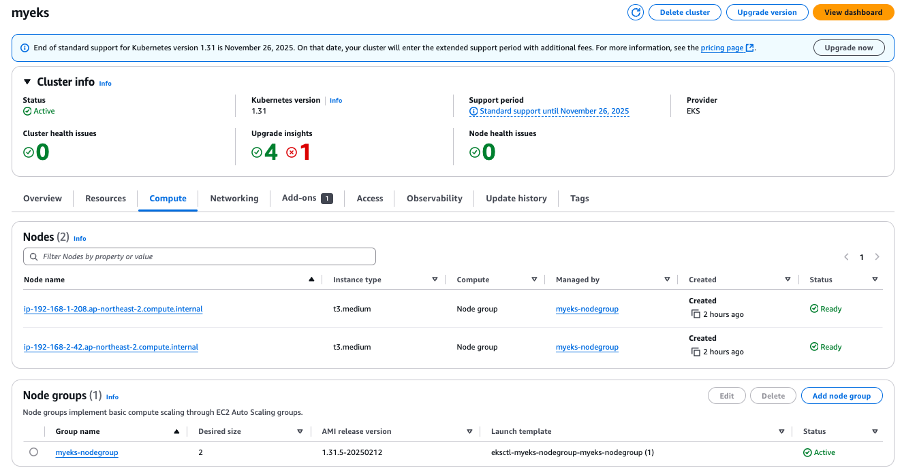Click the info icon next to Standard support

point(473,111)
